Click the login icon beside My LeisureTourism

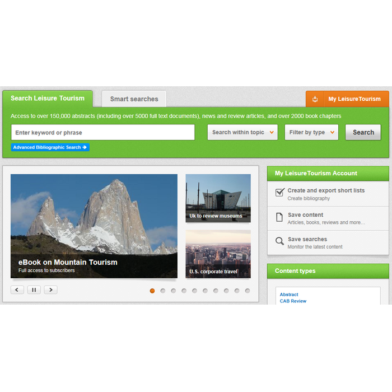[315, 99]
